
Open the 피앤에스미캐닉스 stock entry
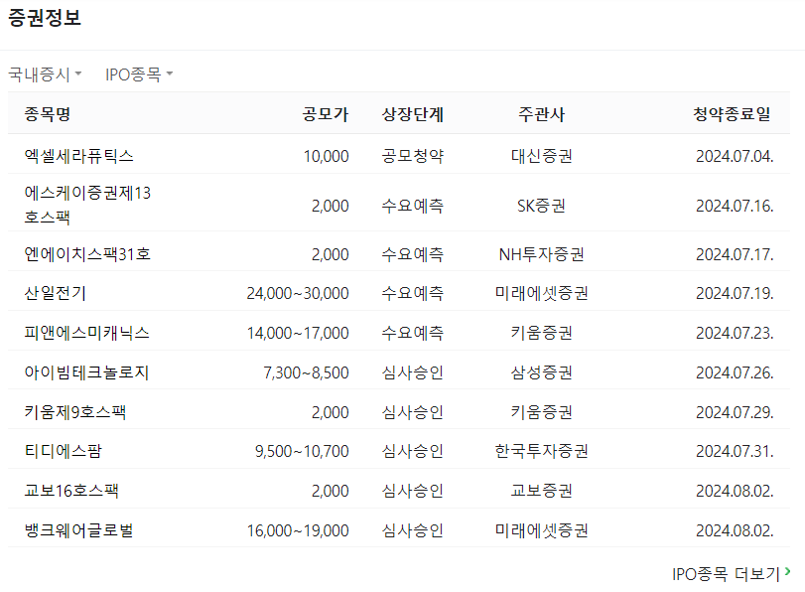pyautogui.click(x=86, y=333)
